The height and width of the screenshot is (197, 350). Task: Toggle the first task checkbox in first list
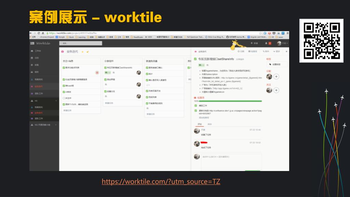tap(64, 67)
